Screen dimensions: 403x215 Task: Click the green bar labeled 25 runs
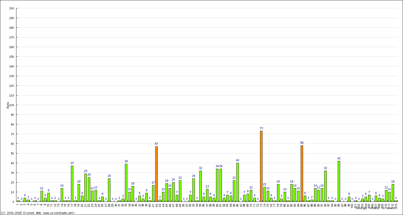(x=89, y=190)
